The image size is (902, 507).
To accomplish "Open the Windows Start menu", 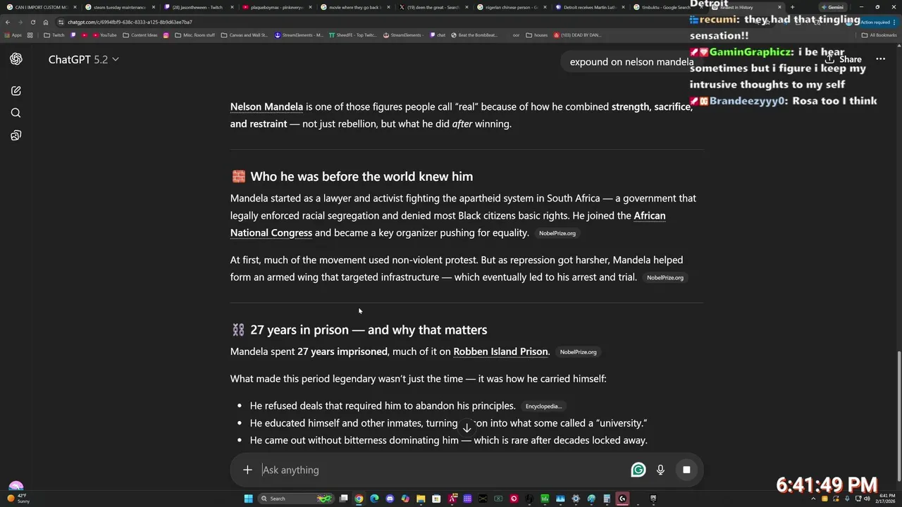I will coord(249,499).
